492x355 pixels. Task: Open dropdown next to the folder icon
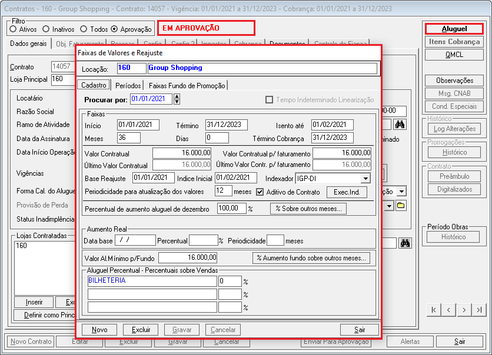click(390, 206)
